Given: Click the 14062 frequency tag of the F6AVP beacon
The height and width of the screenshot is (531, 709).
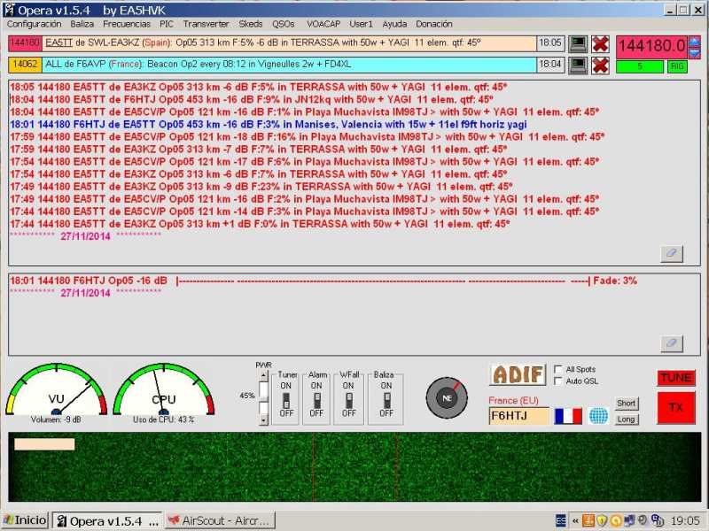Looking at the screenshot, I should click(x=26, y=65).
